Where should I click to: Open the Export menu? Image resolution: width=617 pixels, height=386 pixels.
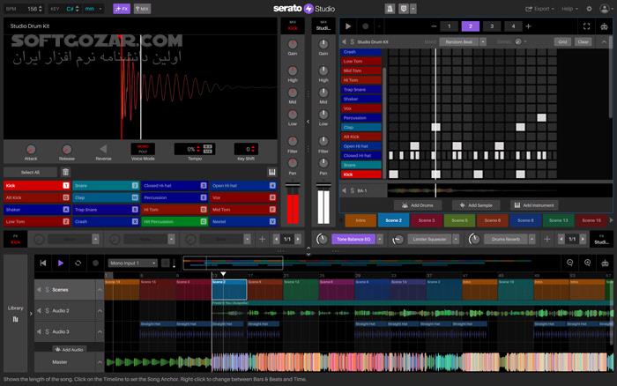click(x=539, y=9)
